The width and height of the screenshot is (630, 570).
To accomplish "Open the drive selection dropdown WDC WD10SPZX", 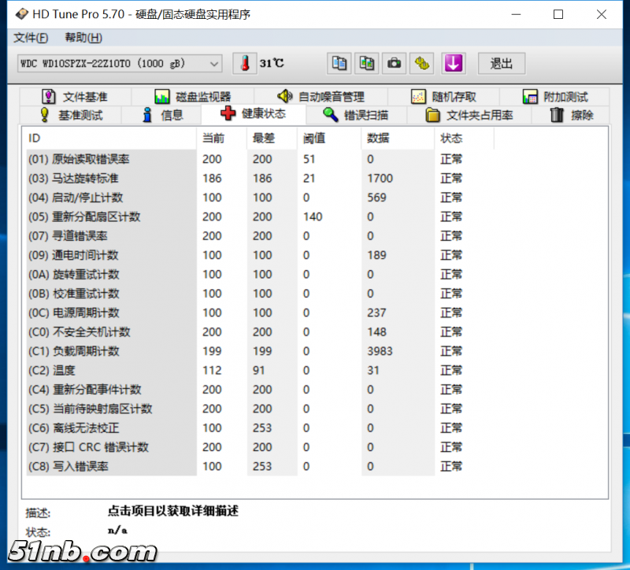I will (x=120, y=64).
